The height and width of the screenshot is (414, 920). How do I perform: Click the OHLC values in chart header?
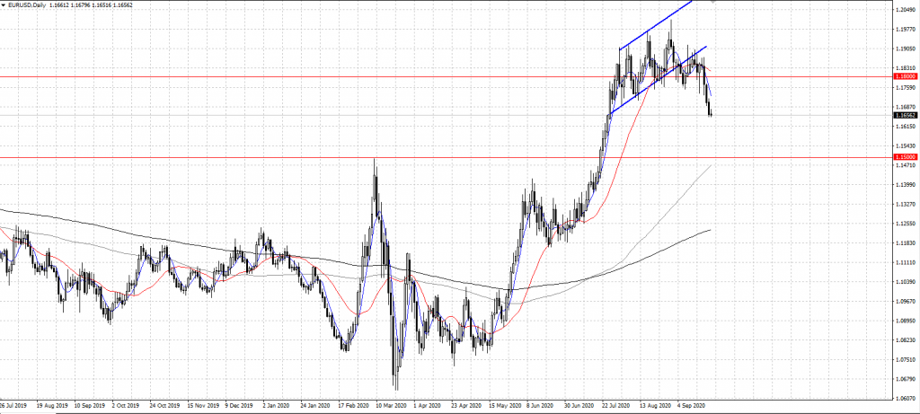coord(105,4)
